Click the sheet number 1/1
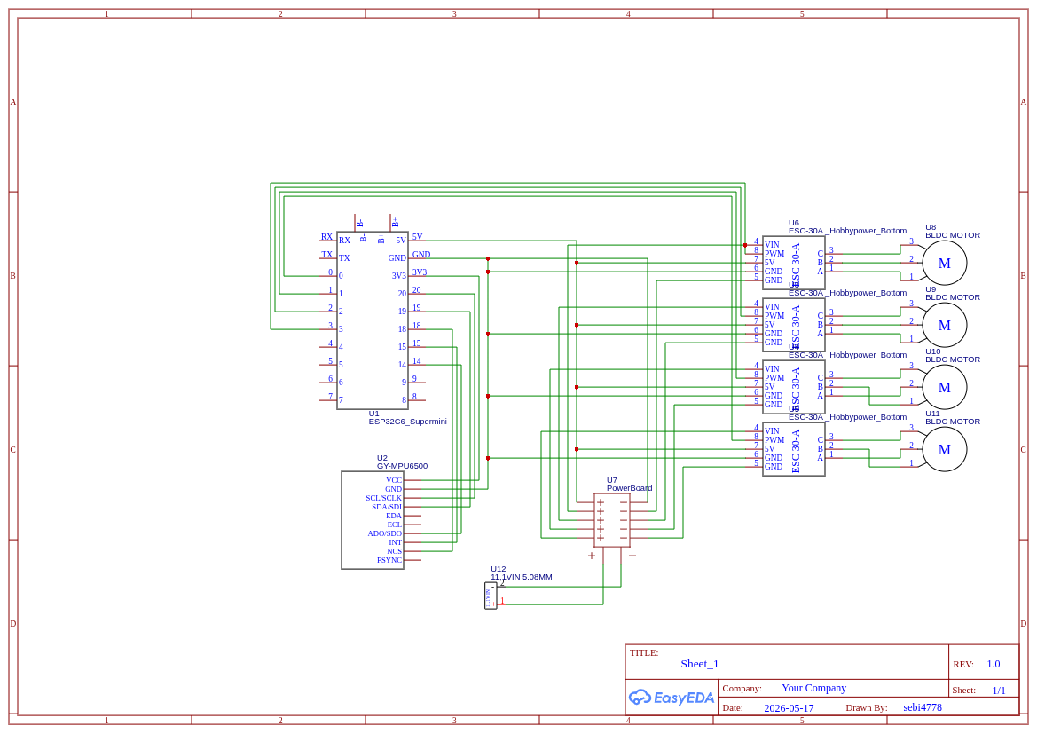 (x=999, y=691)
